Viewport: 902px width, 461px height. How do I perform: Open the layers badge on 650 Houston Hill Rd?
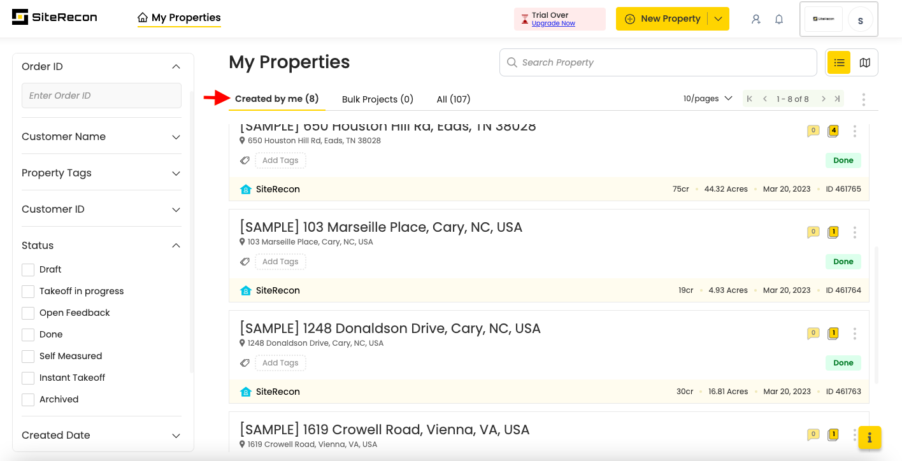pyautogui.click(x=833, y=131)
